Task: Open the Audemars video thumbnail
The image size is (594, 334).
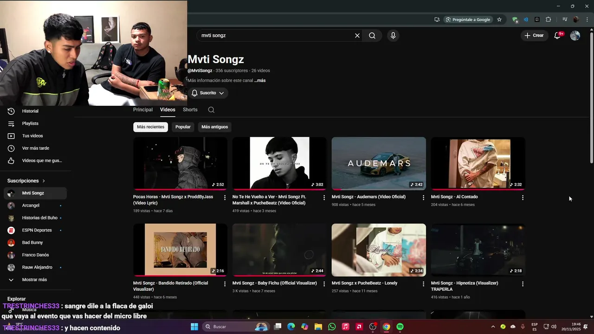Action: [x=379, y=163]
